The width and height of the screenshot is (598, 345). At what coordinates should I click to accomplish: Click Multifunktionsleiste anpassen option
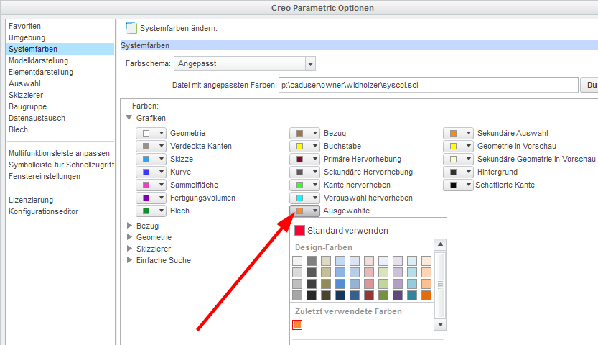click(x=59, y=153)
